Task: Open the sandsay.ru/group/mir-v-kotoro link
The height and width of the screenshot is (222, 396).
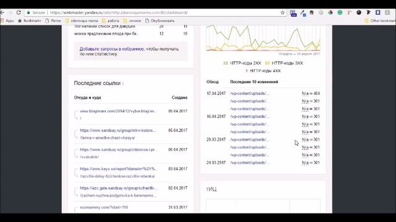Action: coord(118,130)
